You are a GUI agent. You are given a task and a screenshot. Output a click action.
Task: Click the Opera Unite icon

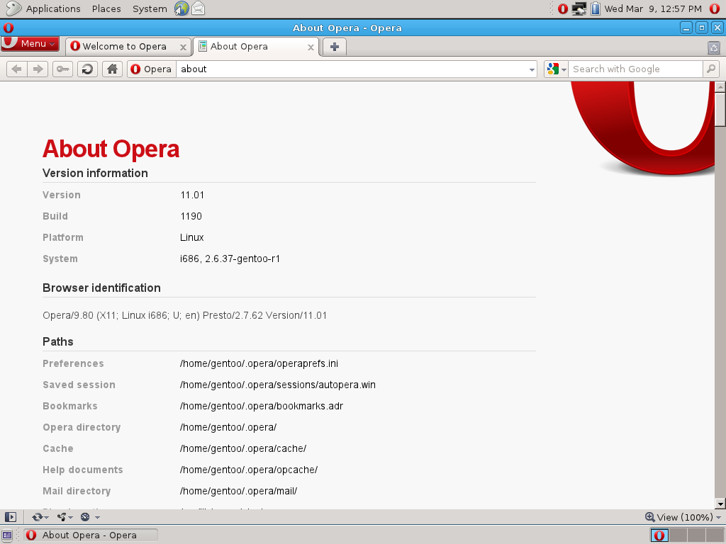tap(62, 517)
